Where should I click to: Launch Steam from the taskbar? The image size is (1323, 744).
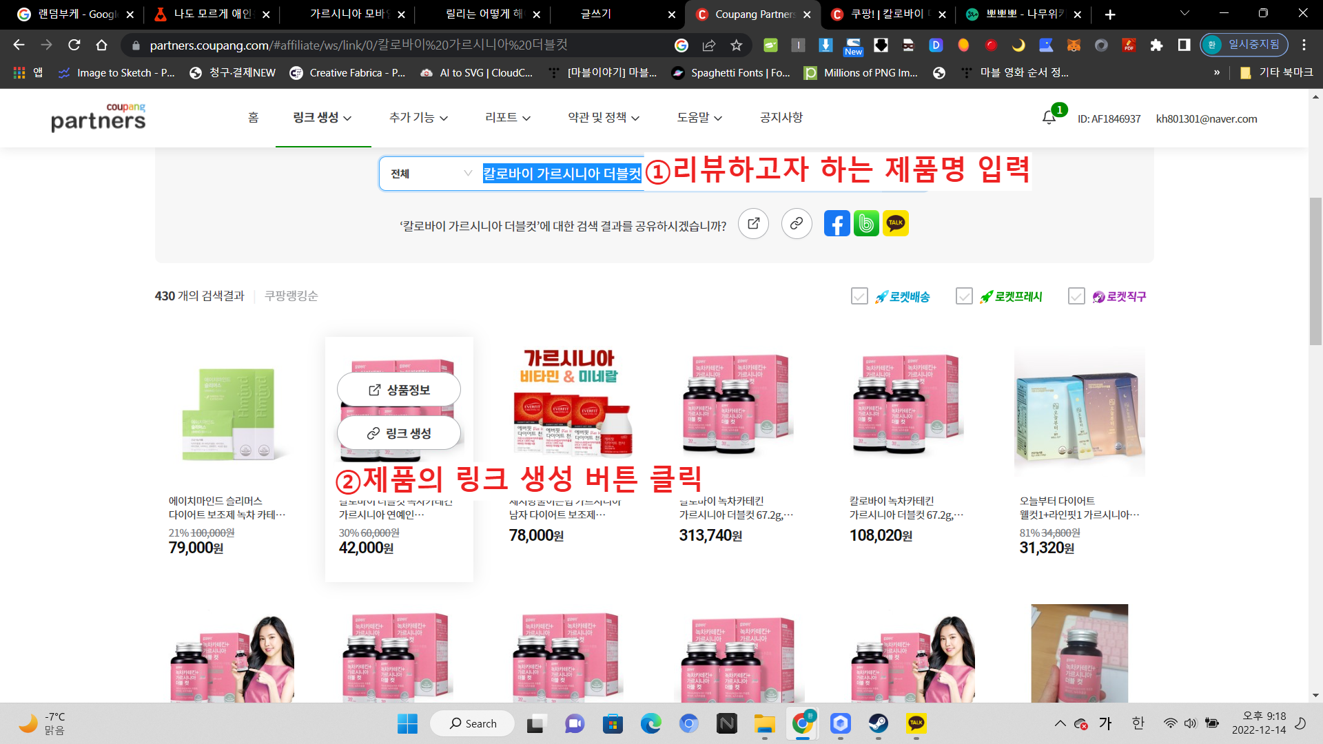878,723
